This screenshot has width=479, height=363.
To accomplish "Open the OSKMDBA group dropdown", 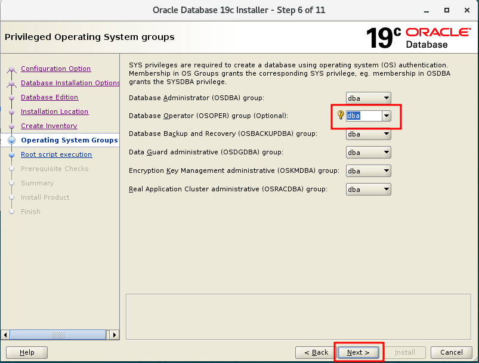I will pos(369,171).
